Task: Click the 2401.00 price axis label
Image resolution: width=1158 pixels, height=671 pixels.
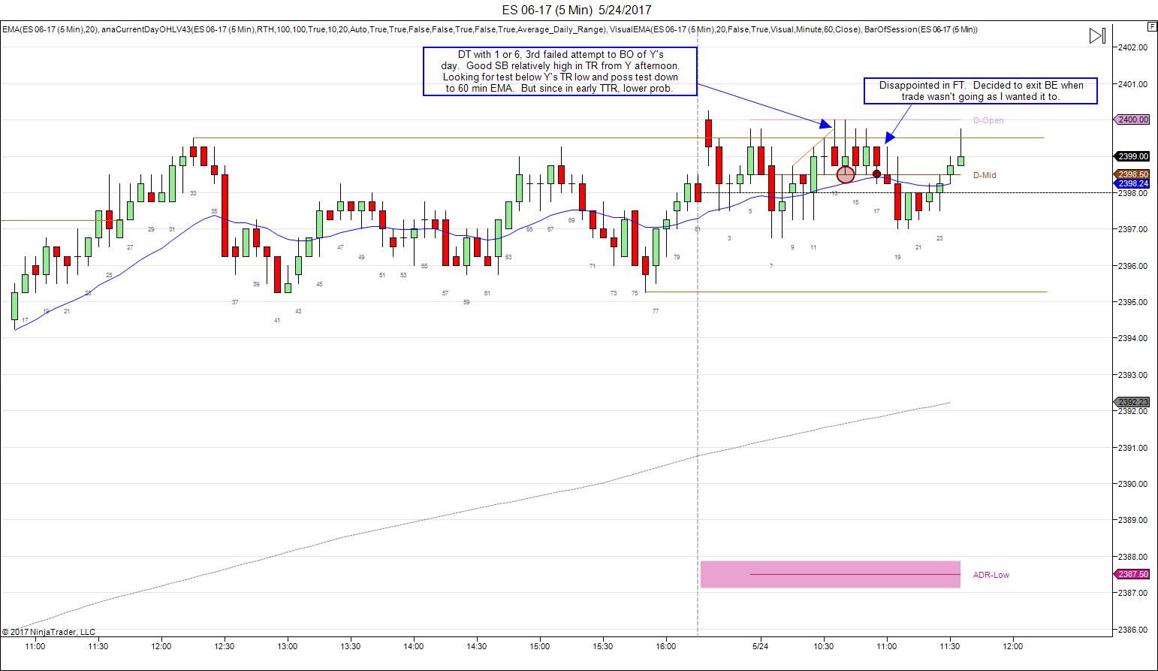Action: [x=1132, y=84]
